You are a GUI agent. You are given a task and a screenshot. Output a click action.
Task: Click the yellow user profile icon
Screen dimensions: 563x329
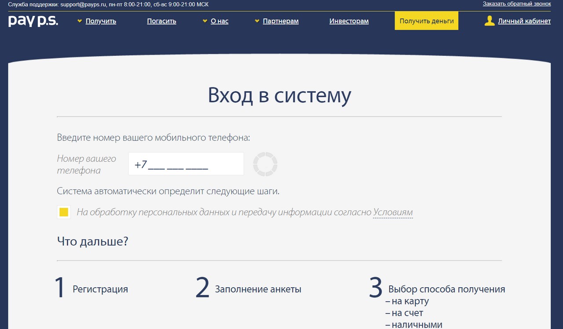coord(490,21)
